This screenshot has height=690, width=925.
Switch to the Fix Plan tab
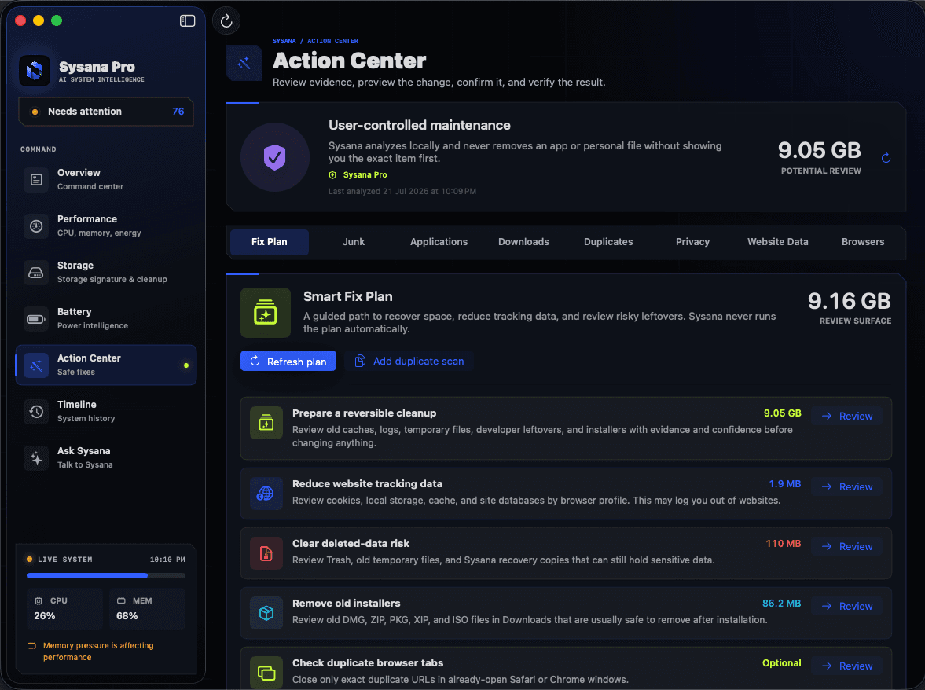point(270,242)
